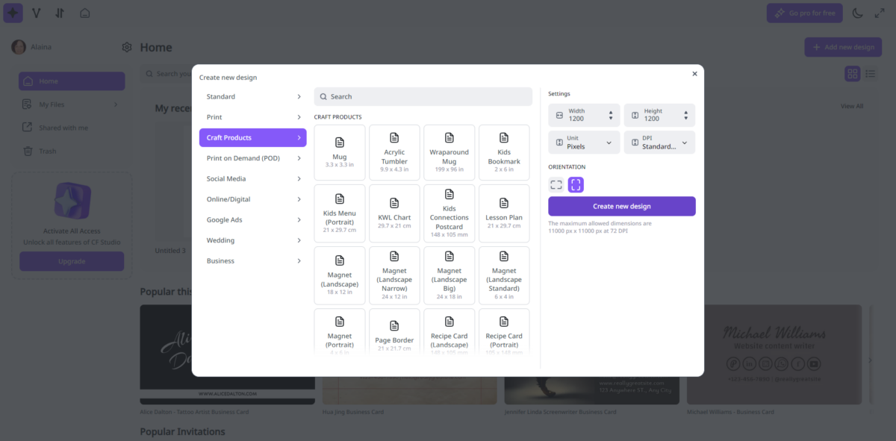Click the Width stepper arrows
896x441 pixels.
coord(611,116)
